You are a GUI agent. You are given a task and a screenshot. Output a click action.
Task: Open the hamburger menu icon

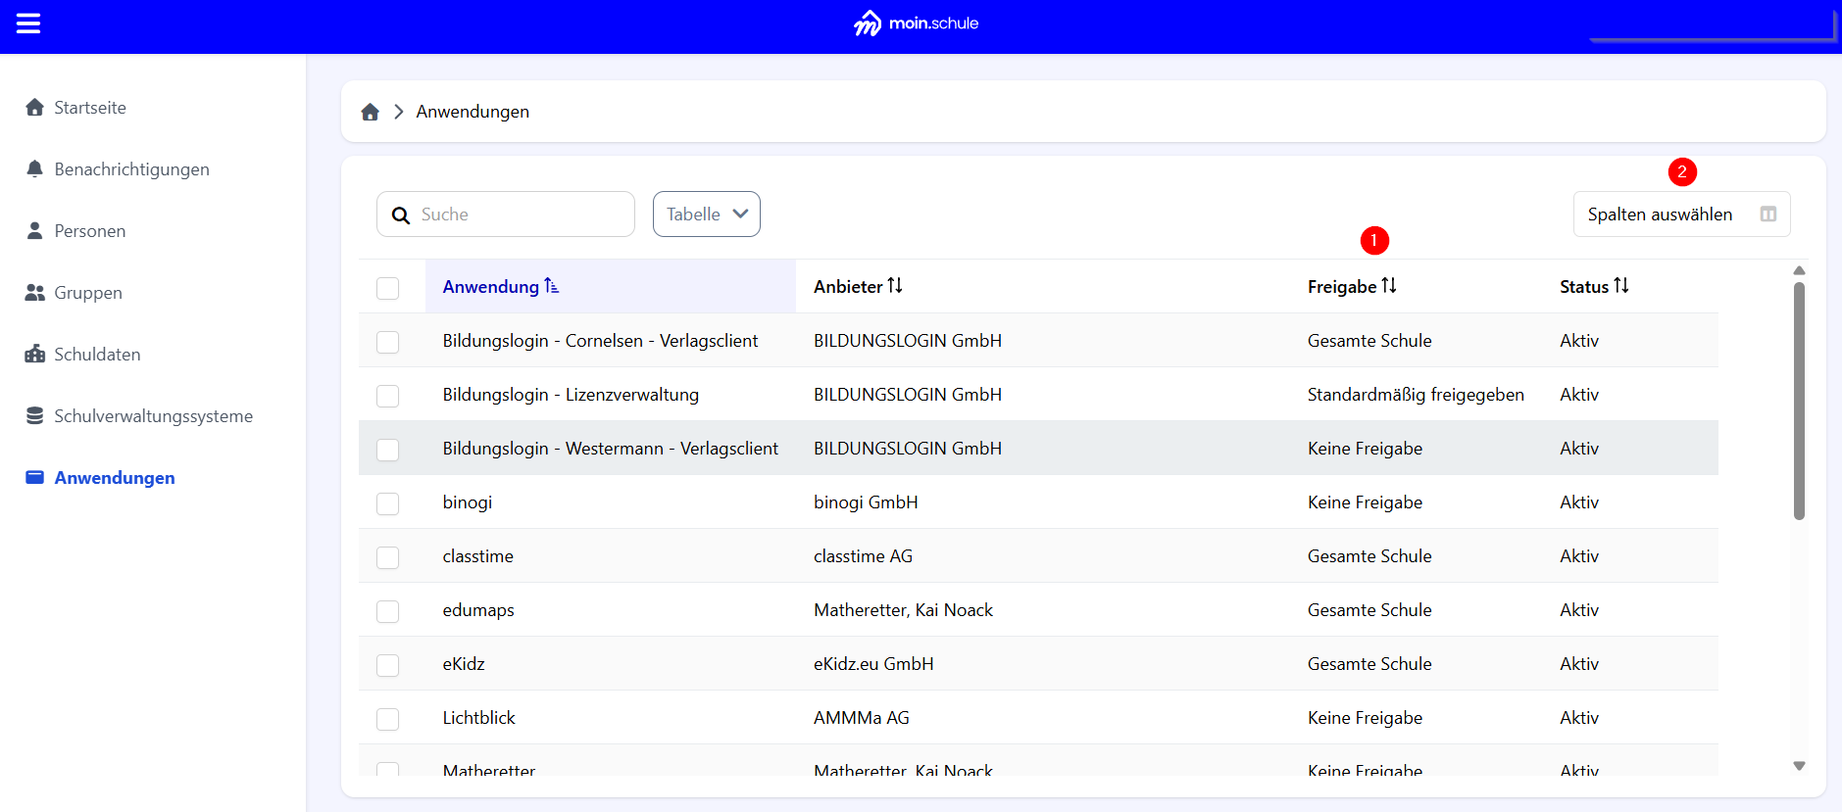(28, 24)
